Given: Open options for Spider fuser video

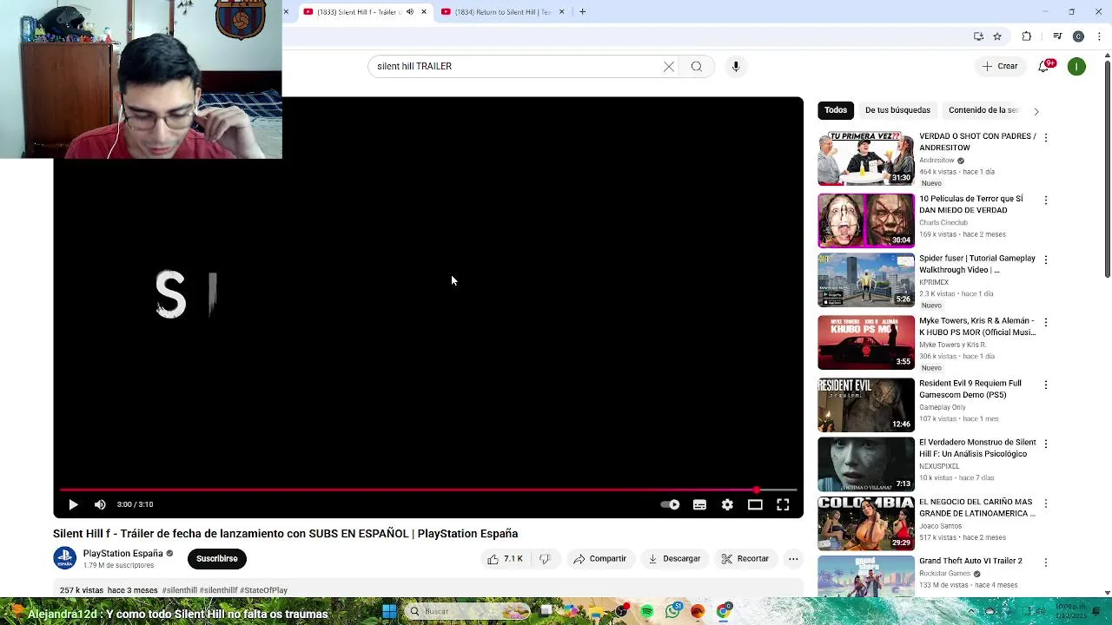Looking at the screenshot, I should pos(1046,260).
